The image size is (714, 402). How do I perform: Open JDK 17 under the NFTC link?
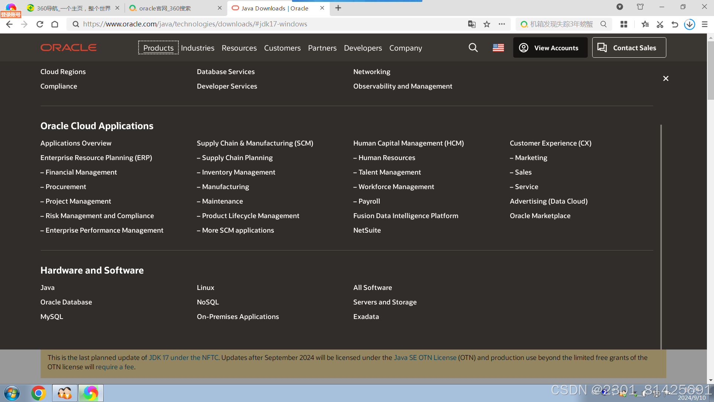point(184,358)
